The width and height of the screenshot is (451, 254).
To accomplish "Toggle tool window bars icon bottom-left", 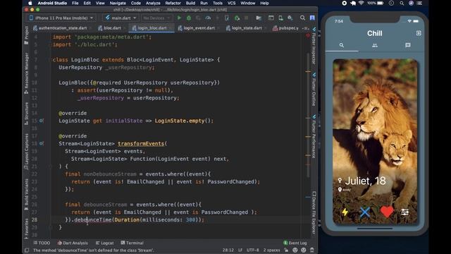I will point(27,250).
